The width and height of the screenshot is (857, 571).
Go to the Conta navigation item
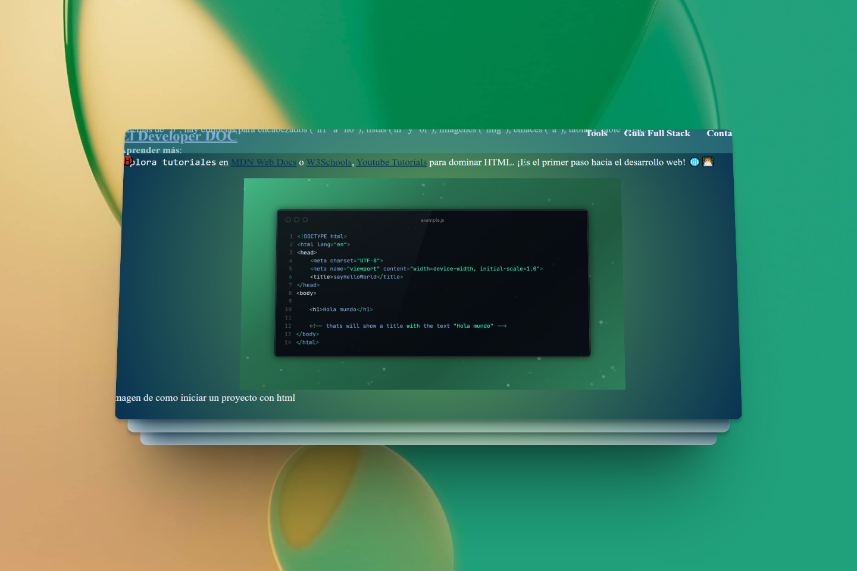coord(719,133)
